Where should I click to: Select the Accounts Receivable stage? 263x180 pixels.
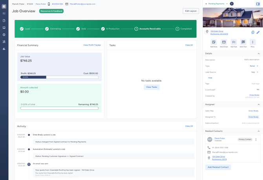pyautogui.click(x=136, y=29)
